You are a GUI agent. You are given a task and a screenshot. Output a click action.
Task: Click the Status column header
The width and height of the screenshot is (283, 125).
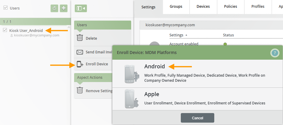(228, 35)
